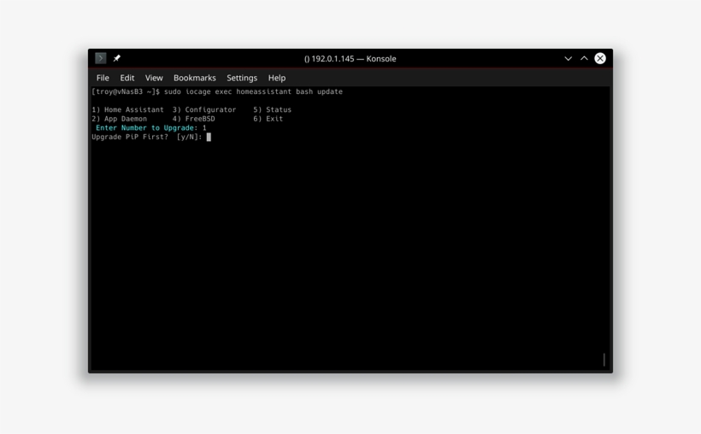This screenshot has width=701, height=434.
Task: Open the View menu
Action: pos(154,78)
